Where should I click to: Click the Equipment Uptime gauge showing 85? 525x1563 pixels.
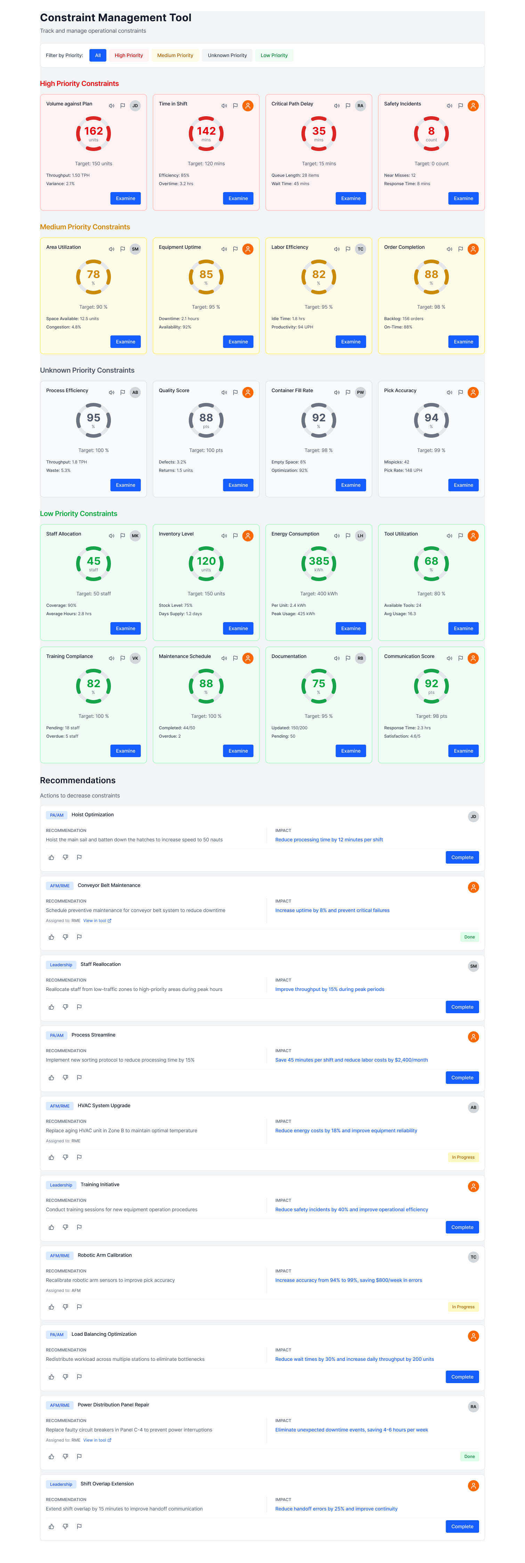point(206,277)
